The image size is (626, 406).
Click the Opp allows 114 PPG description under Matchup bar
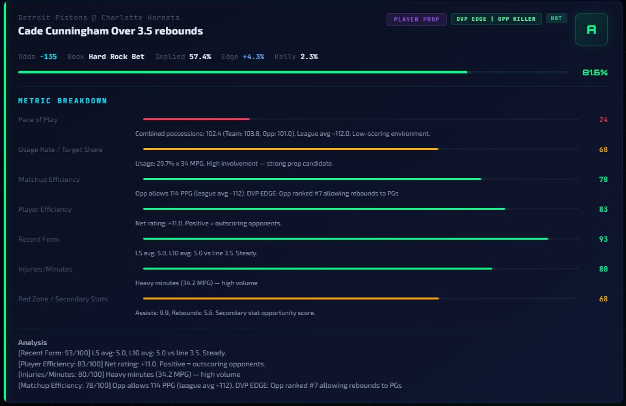point(267,193)
